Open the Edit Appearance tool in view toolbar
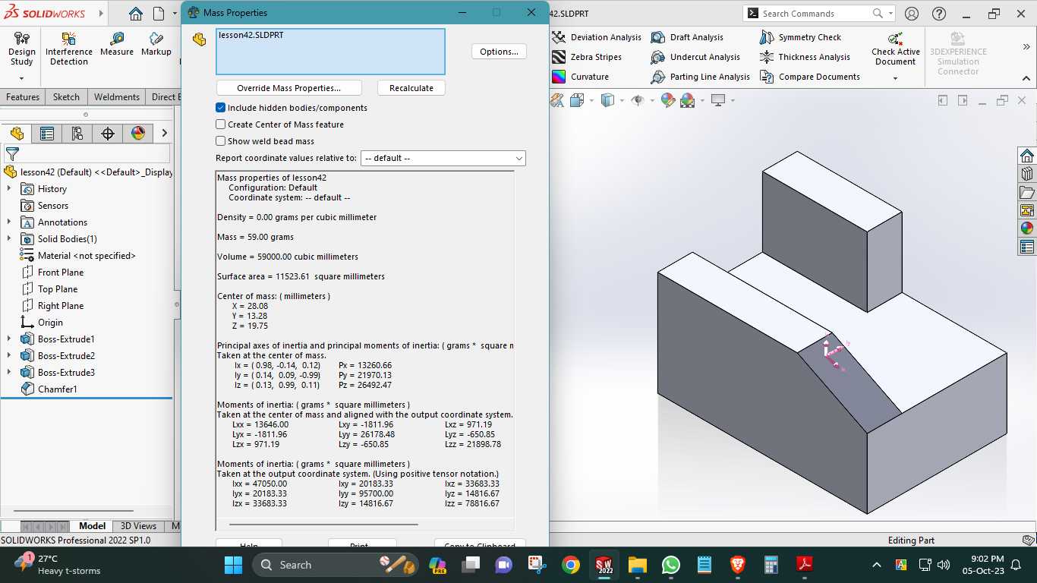 point(668,100)
